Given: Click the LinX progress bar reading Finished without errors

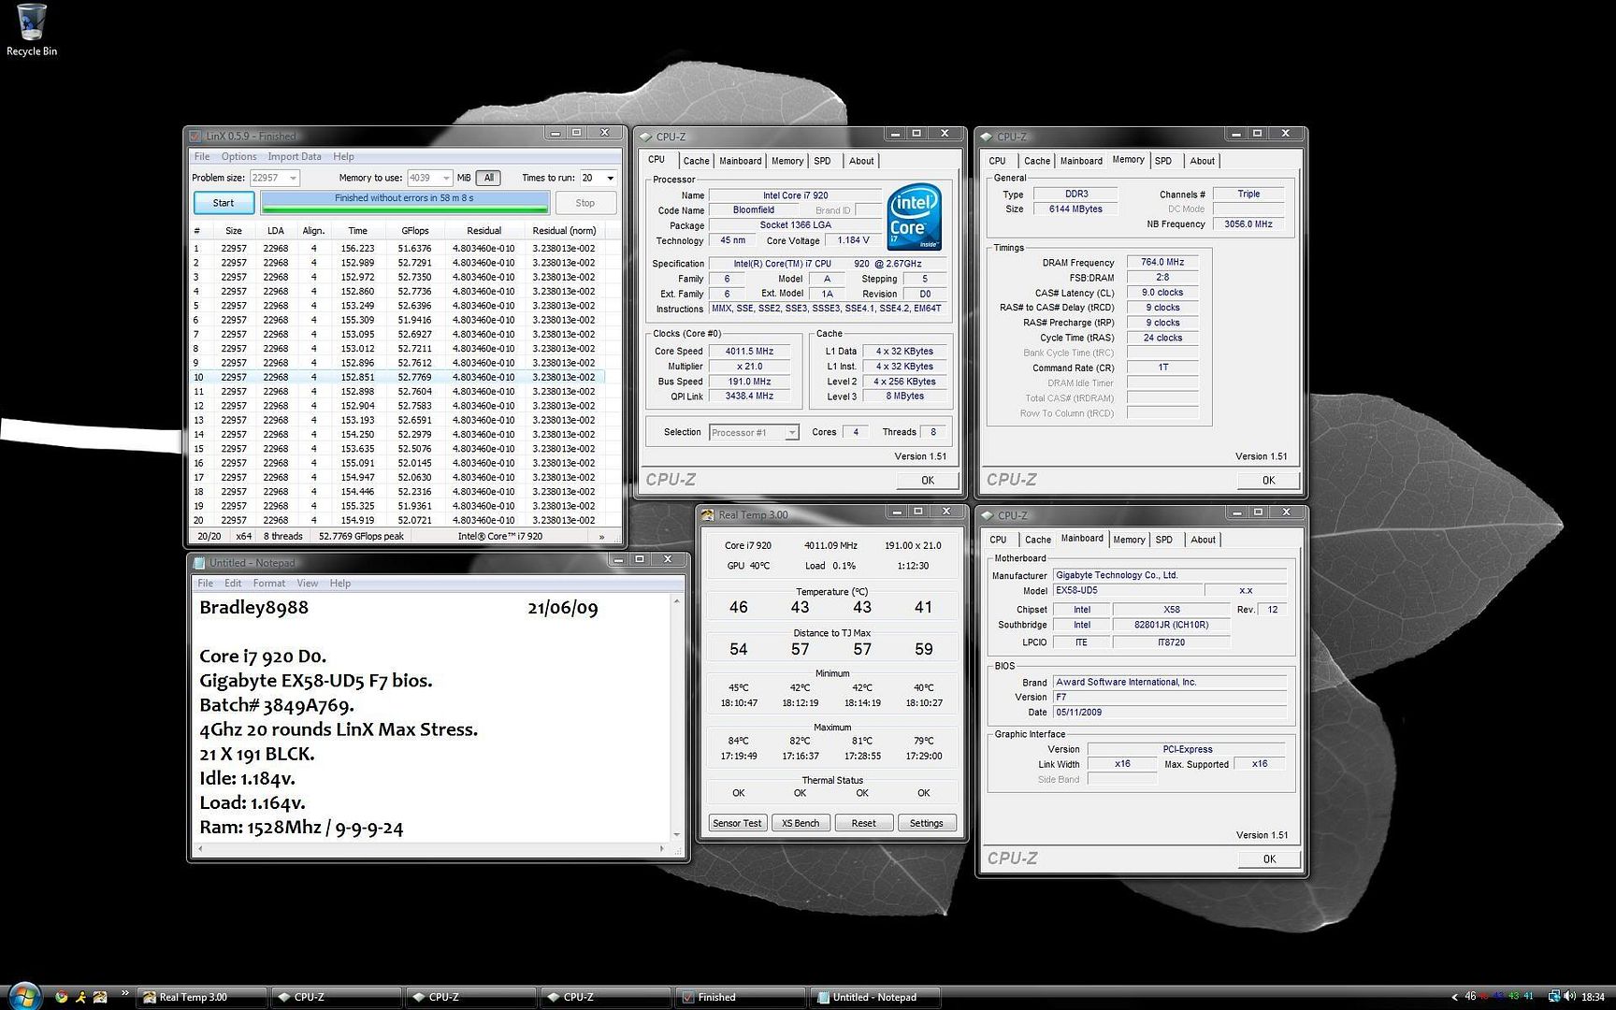Looking at the screenshot, I should (404, 202).
